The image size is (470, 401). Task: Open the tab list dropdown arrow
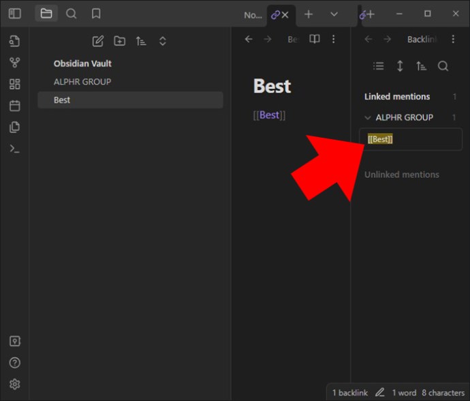tap(334, 14)
